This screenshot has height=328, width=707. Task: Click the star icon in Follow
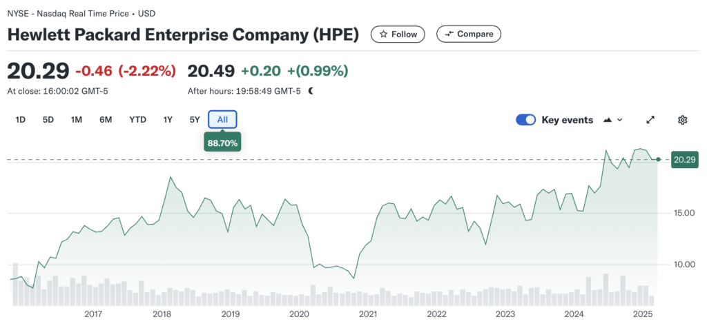(382, 34)
